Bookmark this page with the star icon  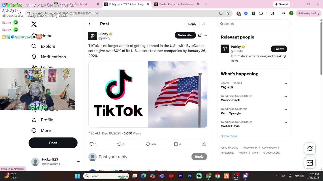(228, 13)
